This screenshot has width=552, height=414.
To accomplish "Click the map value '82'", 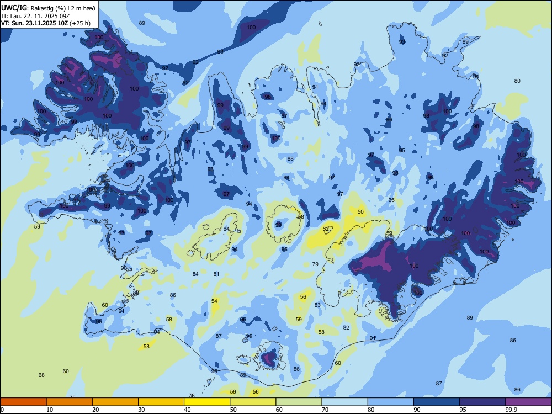I will 347,327.
